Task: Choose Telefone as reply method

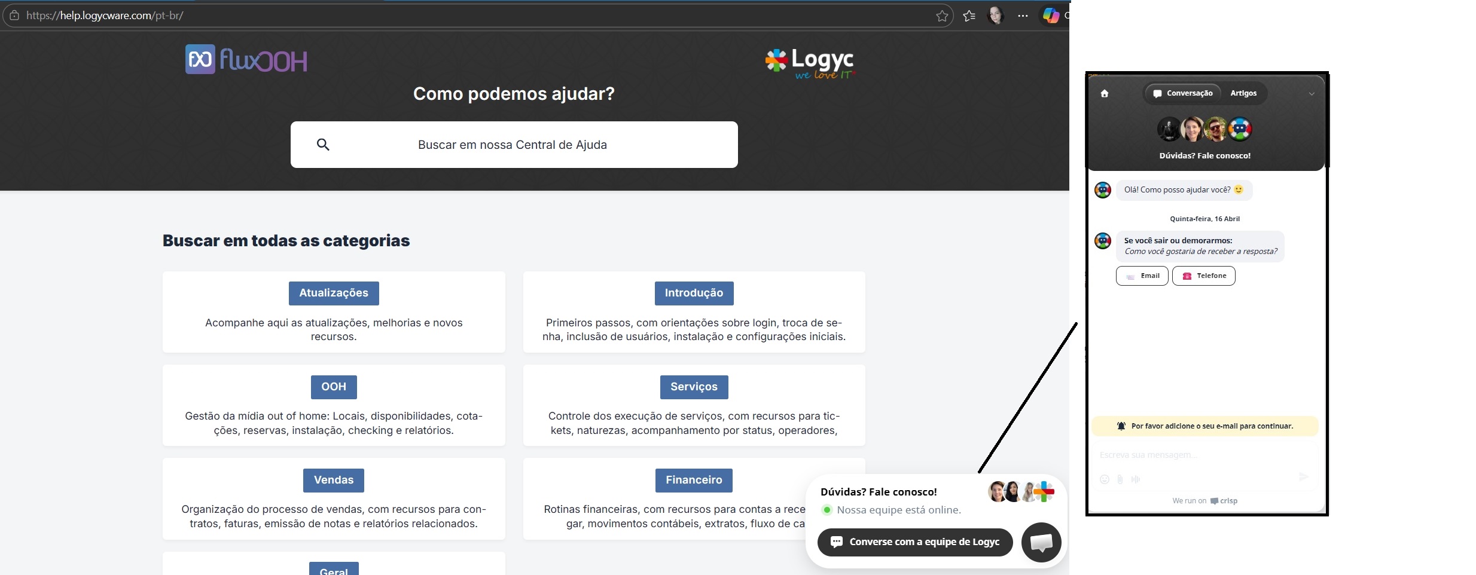Action: [1203, 276]
